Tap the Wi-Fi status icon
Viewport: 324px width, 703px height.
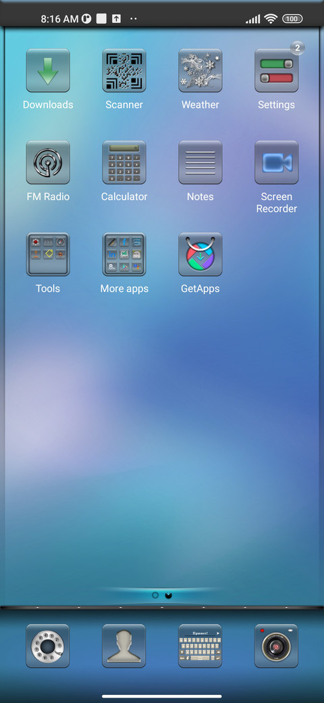point(270,19)
